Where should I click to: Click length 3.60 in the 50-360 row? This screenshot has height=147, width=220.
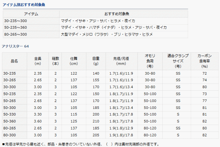pos(38,121)
